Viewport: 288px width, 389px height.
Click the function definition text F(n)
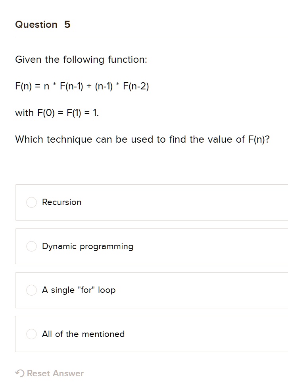(x=82, y=86)
